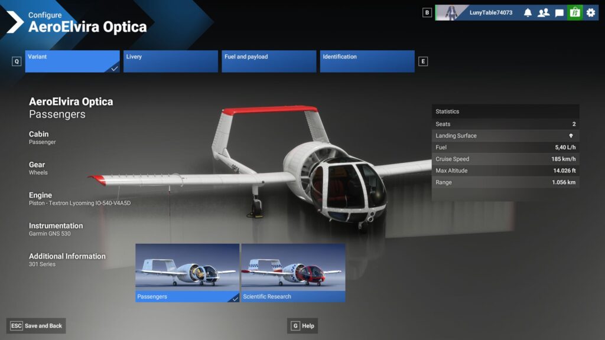The image size is (605, 340).
Task: Click the LunyTable74073 profile name
Action: point(490,12)
